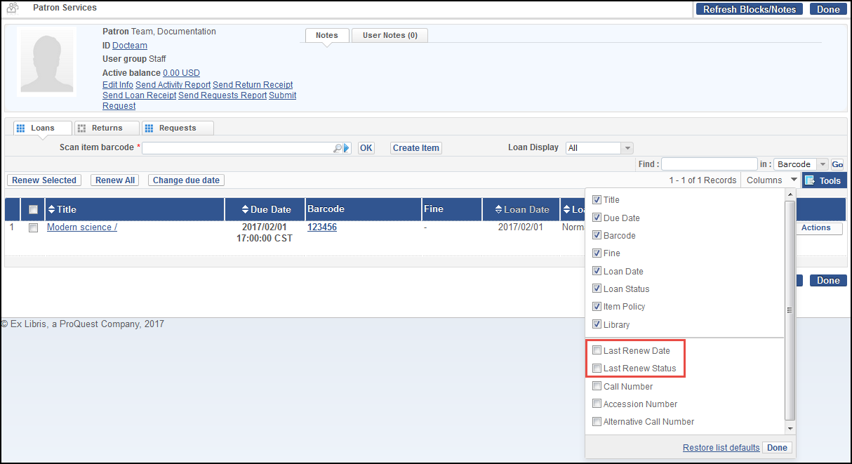Click the Go button next to Find
Screen dimensions: 852x464
point(837,164)
